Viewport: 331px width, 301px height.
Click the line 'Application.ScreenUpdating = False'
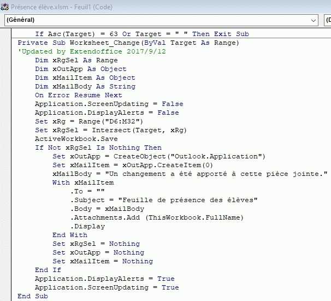109,104
